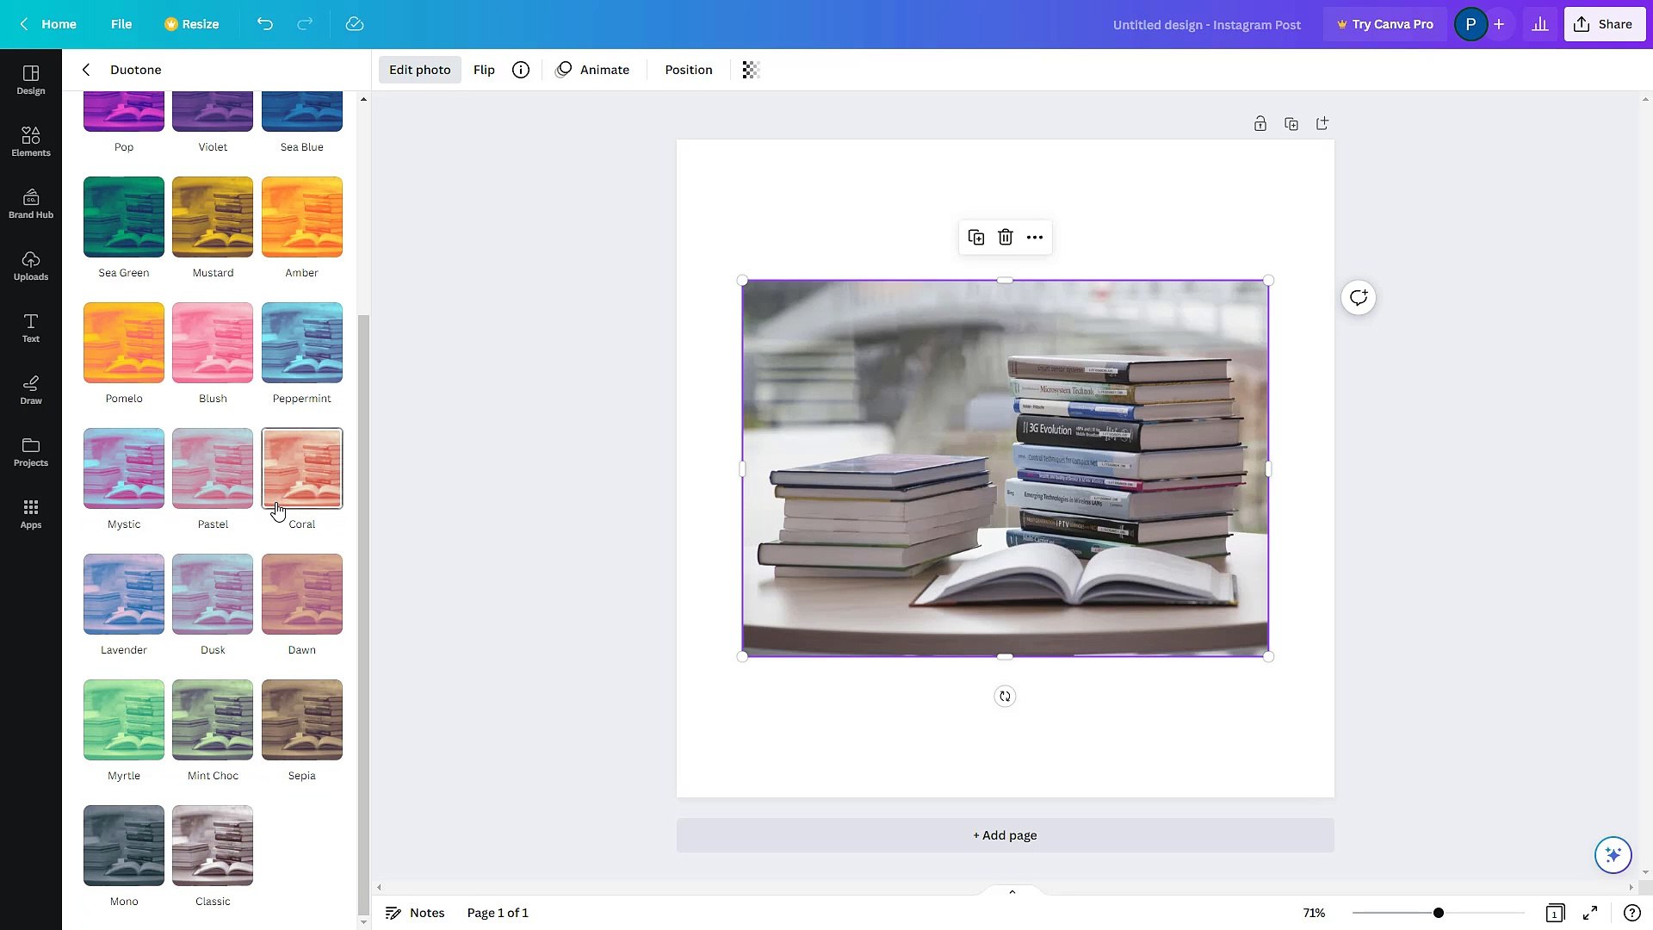Image resolution: width=1653 pixels, height=930 pixels.
Task: Toggle image transparency settings
Action: tap(750, 70)
